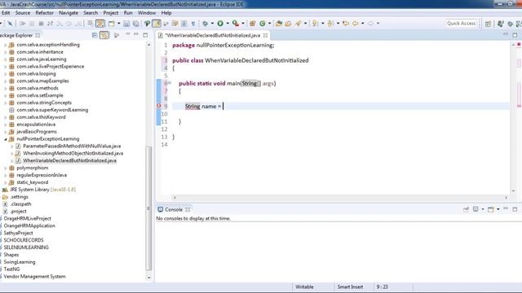Click the Next Annotation toolbar icon

(x=315, y=24)
